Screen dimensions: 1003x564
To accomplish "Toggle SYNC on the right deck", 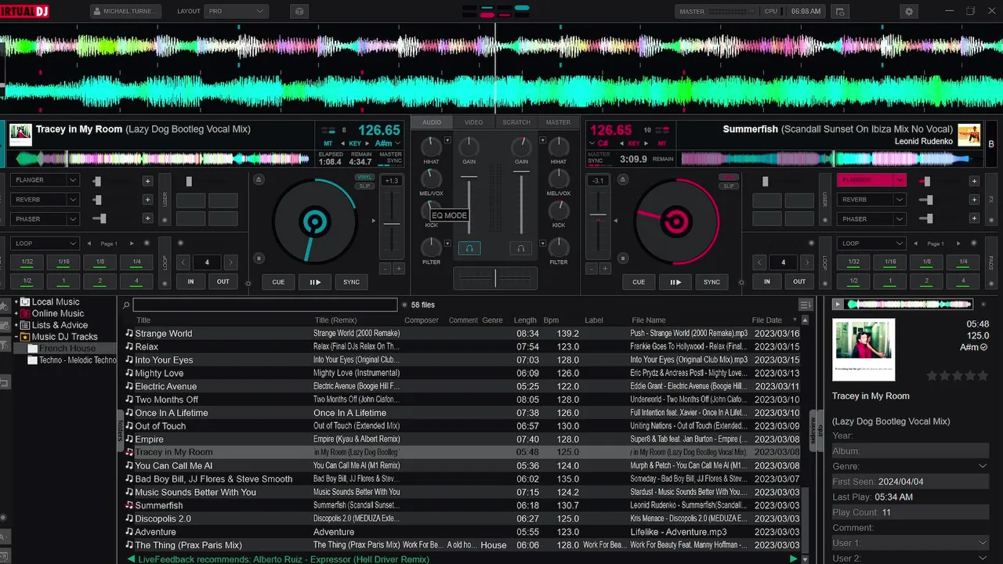I will click(x=712, y=282).
